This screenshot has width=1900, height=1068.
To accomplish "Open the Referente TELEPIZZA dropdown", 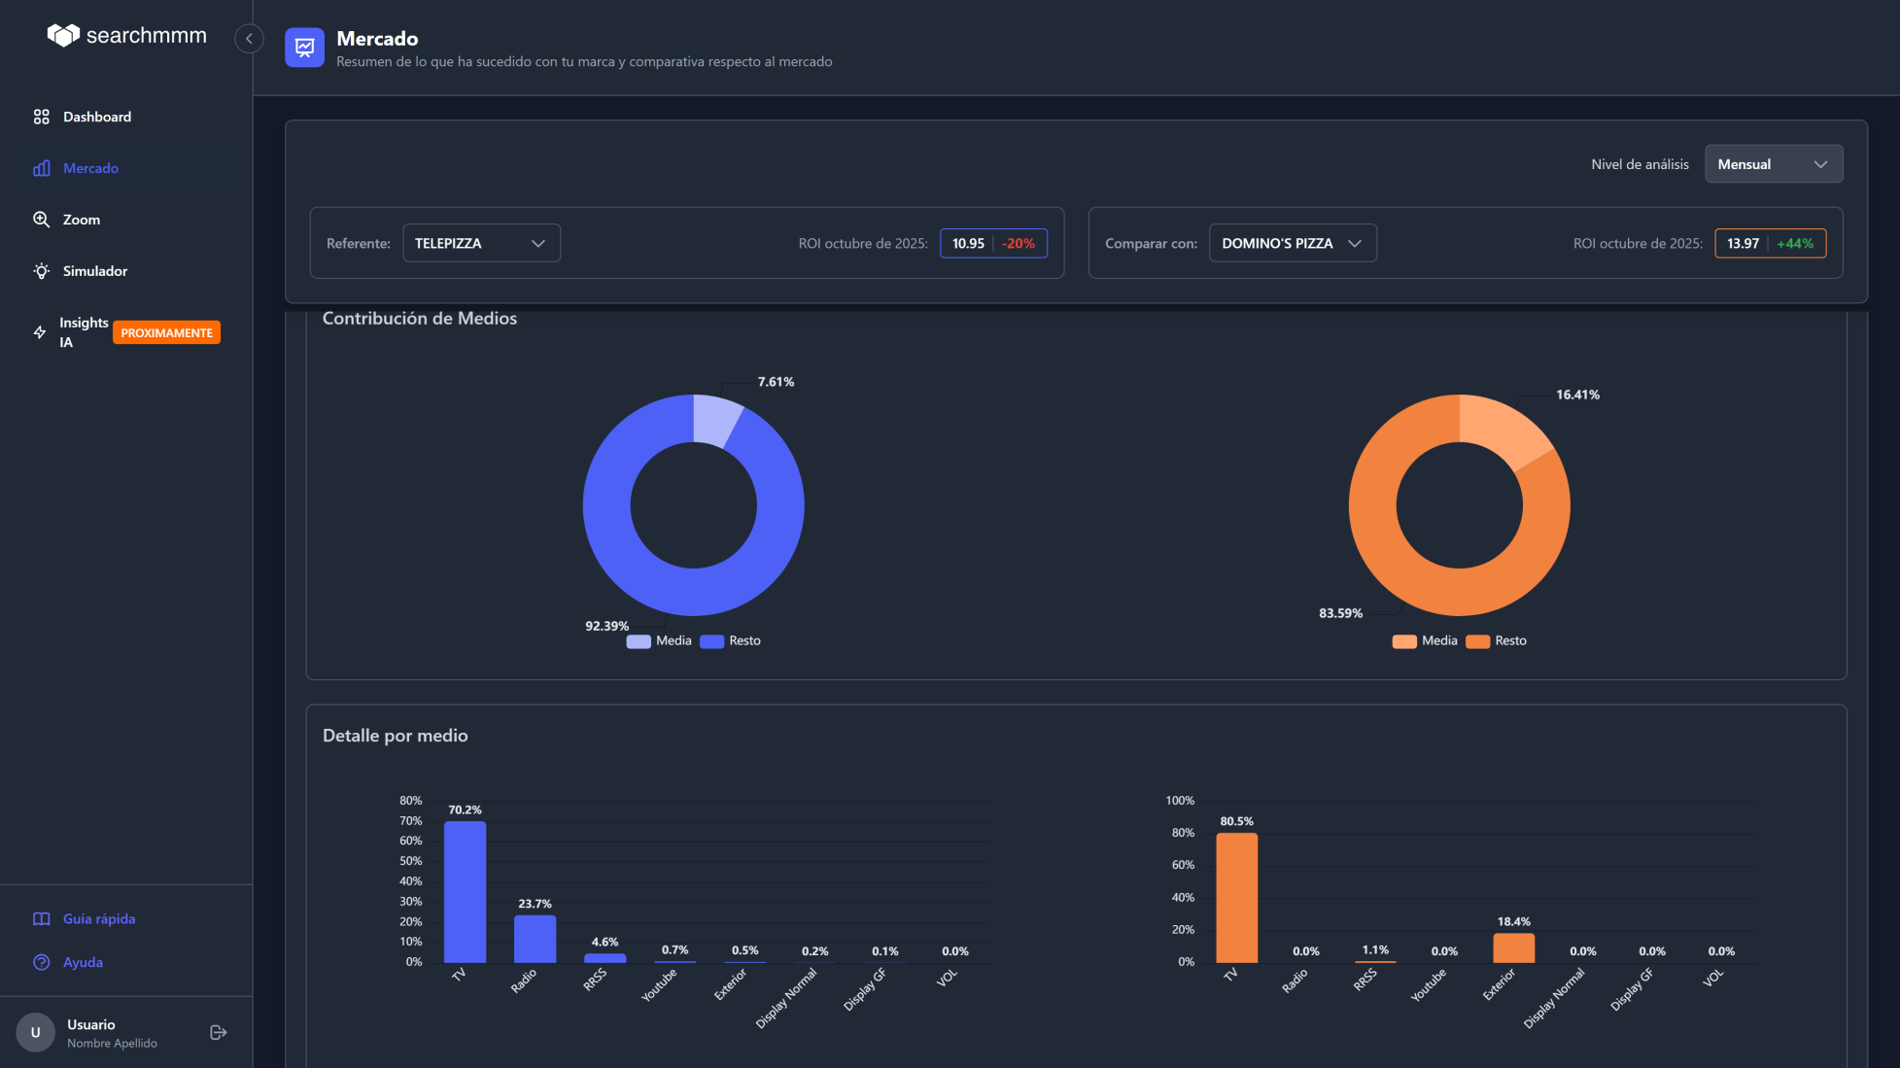I will 481,243.
